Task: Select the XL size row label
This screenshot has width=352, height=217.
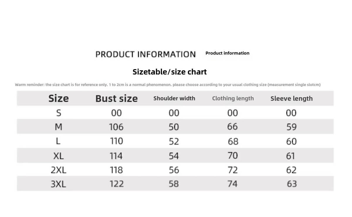Action: 58,156
